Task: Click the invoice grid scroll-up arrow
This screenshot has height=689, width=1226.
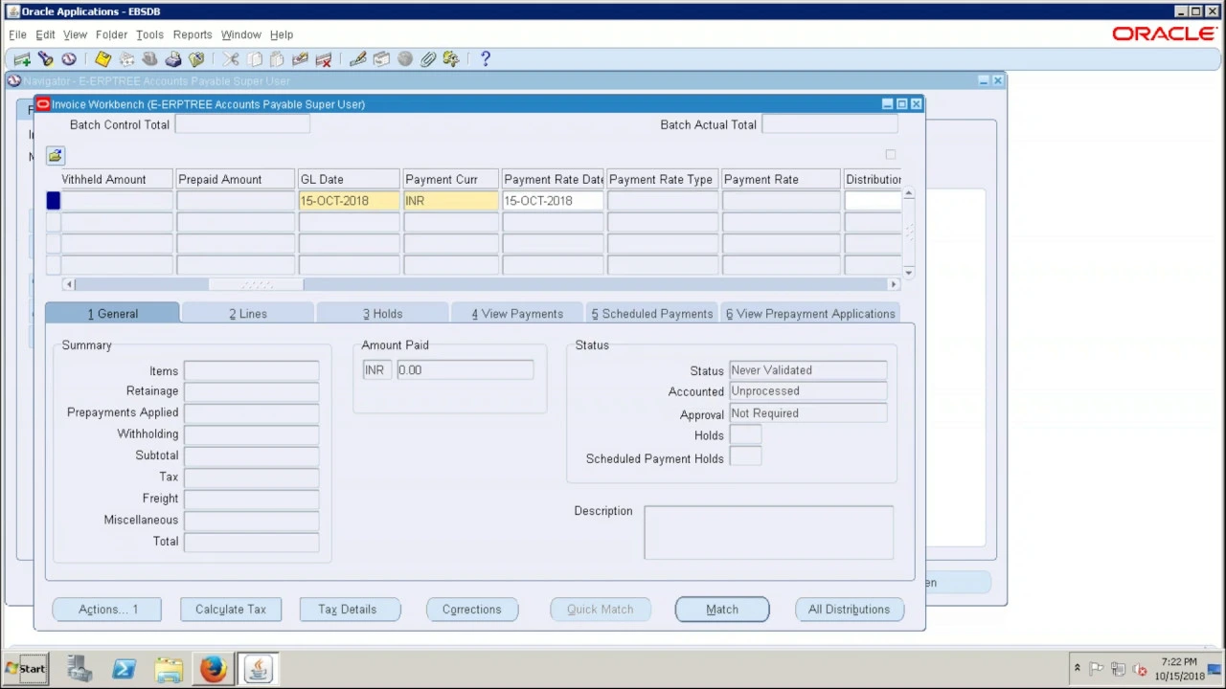Action: click(x=908, y=193)
